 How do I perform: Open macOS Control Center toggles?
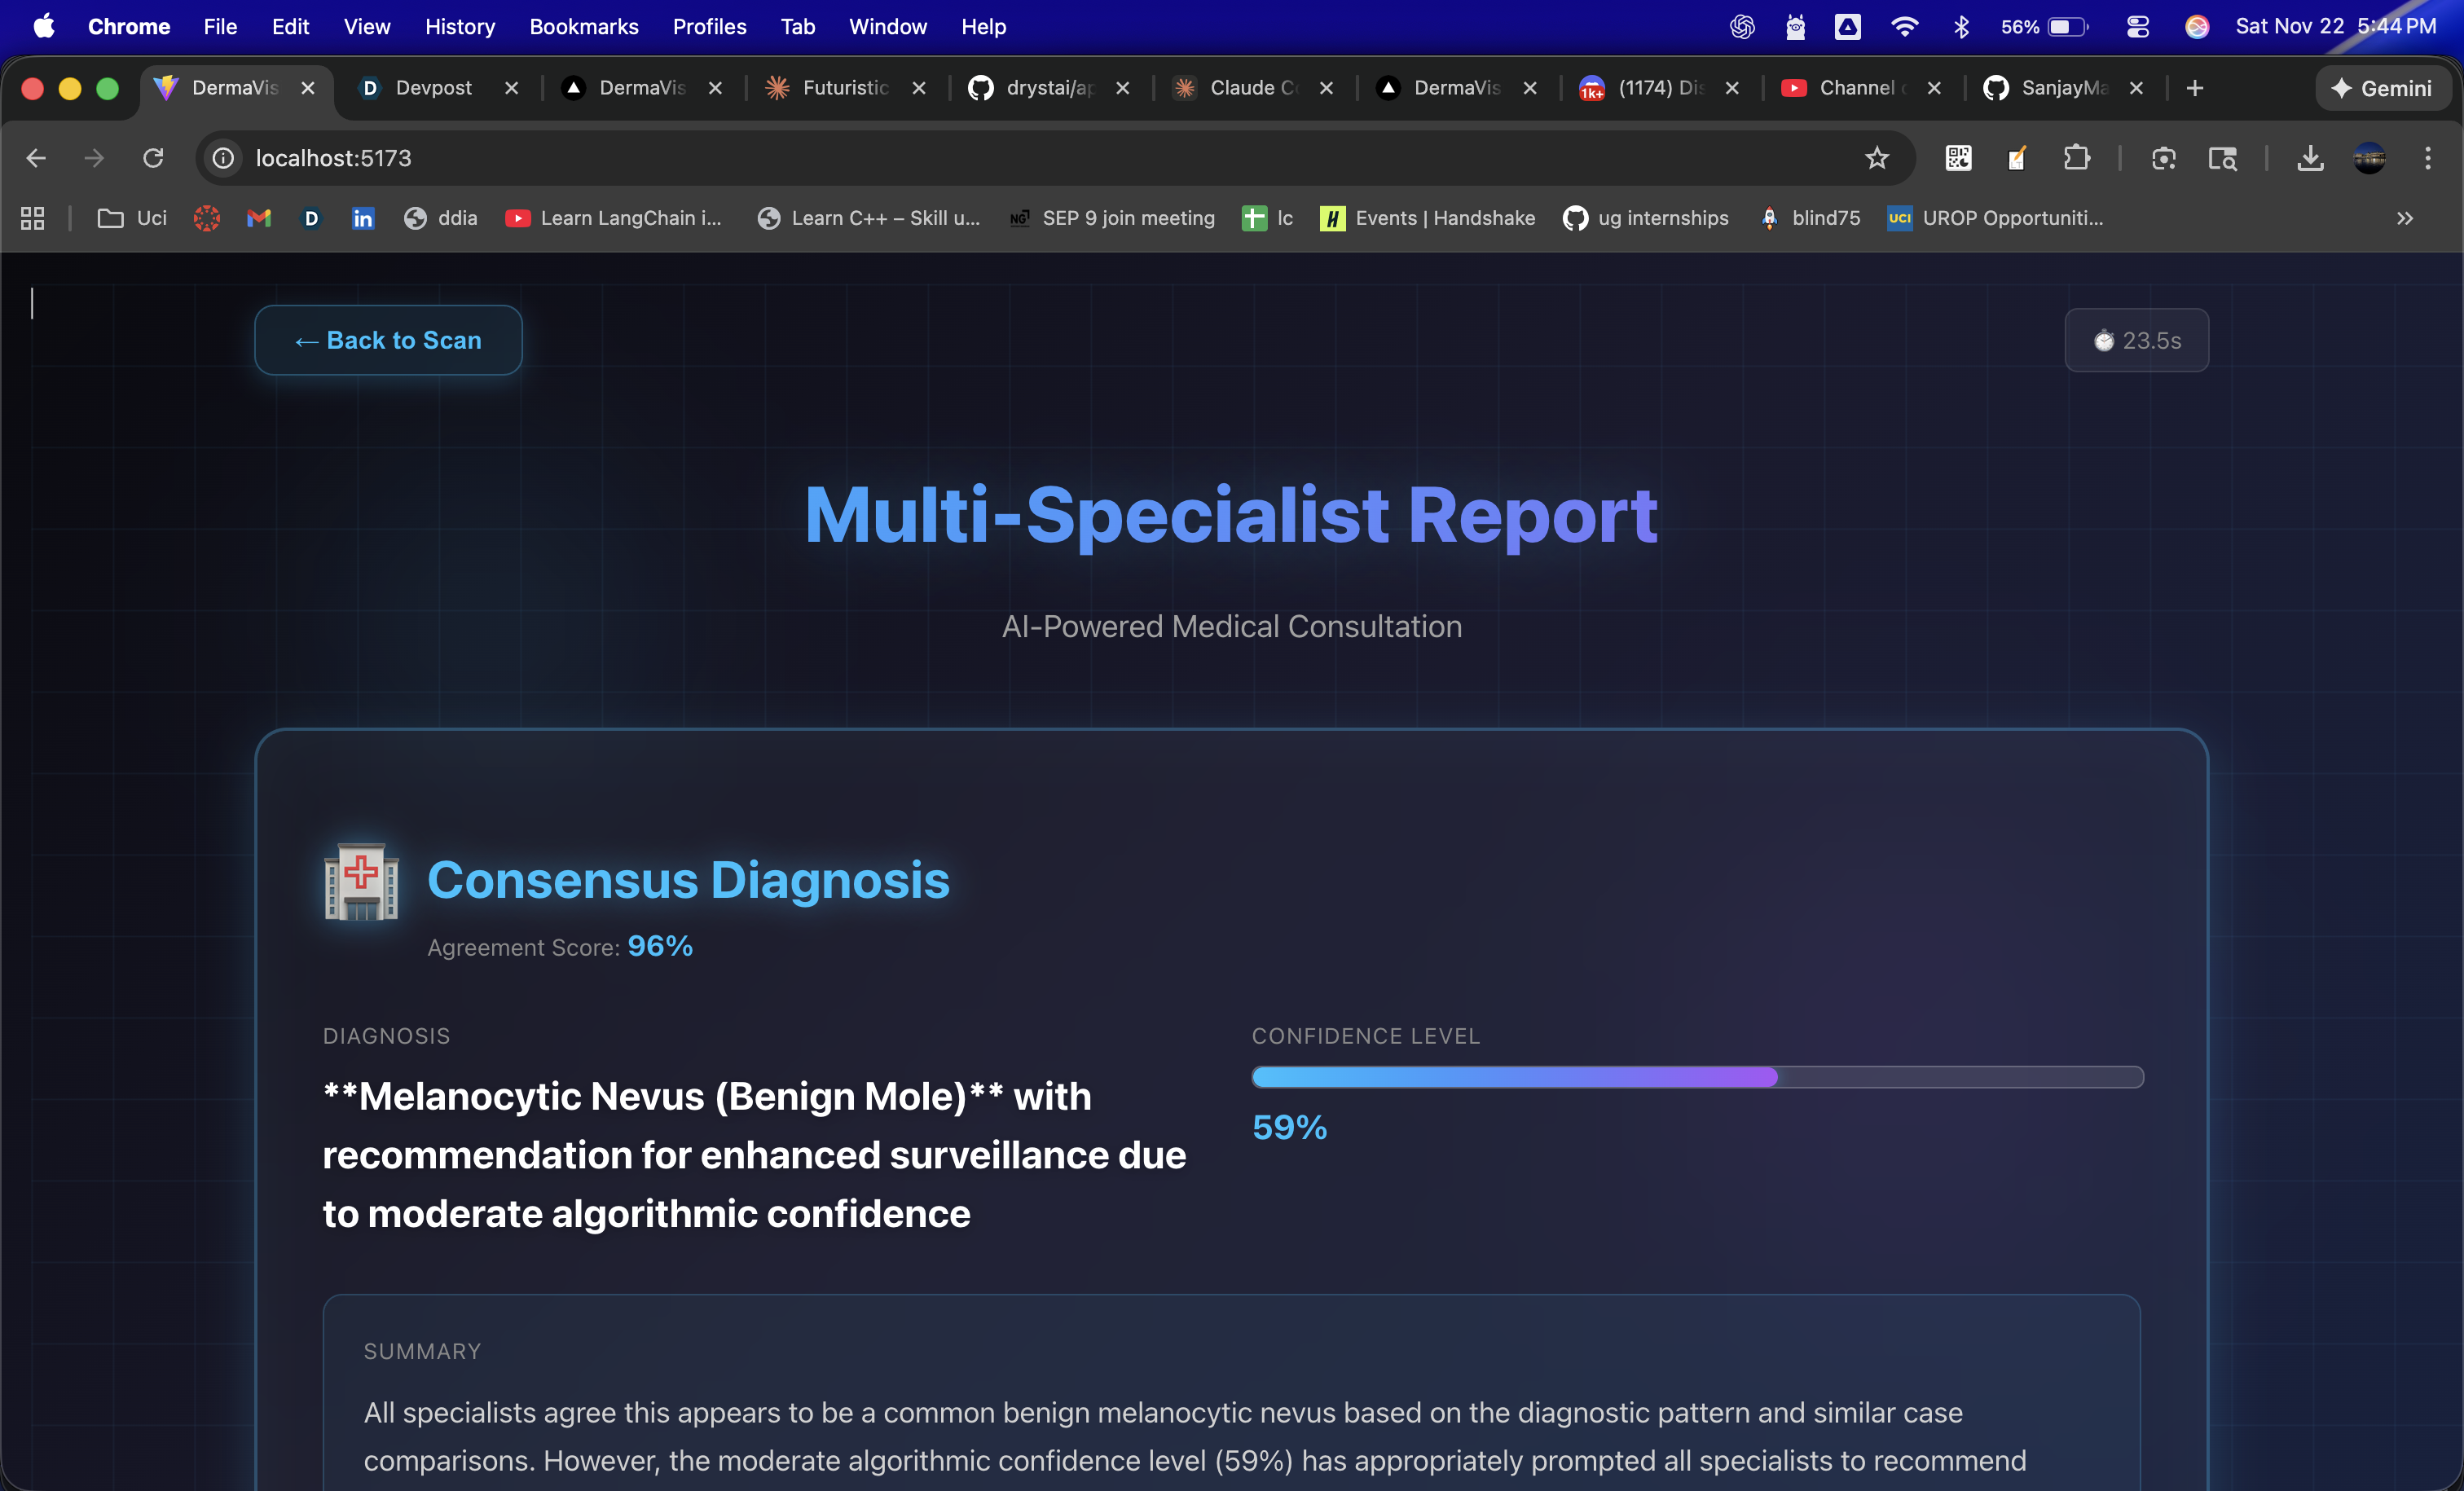(x=2137, y=27)
